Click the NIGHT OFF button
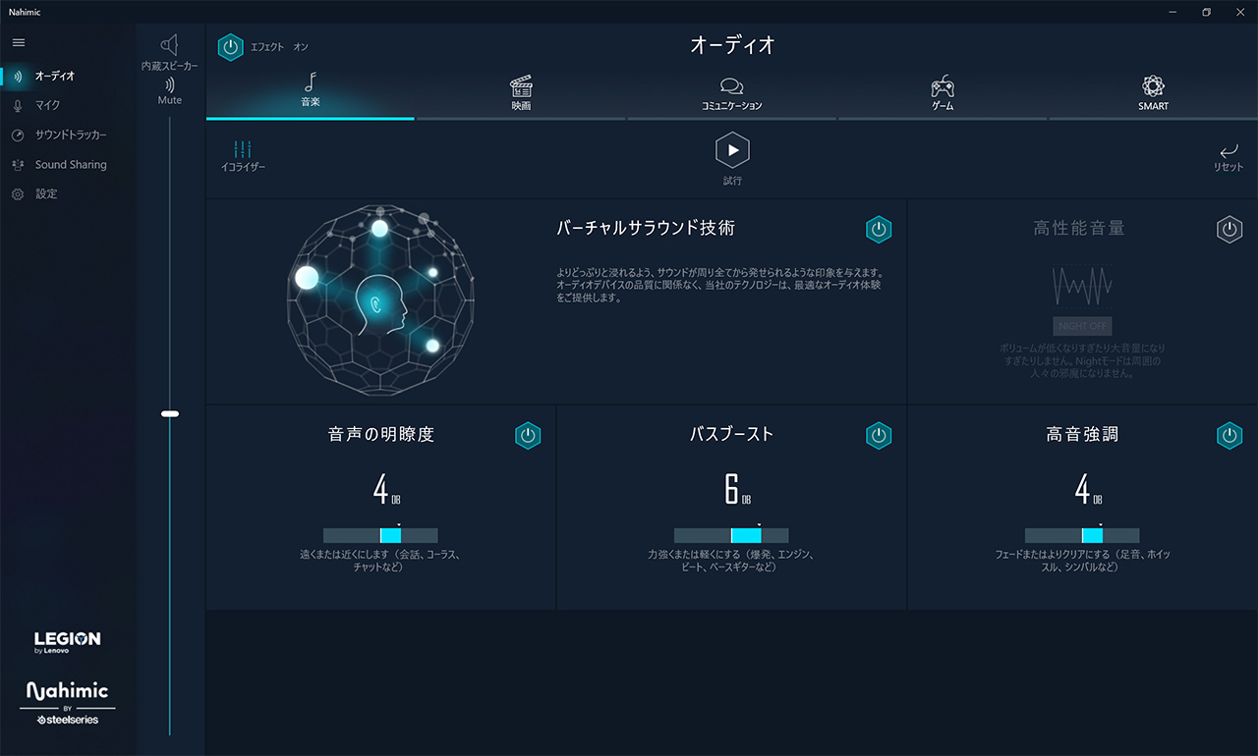The height and width of the screenshot is (756, 1258). pos(1082,326)
